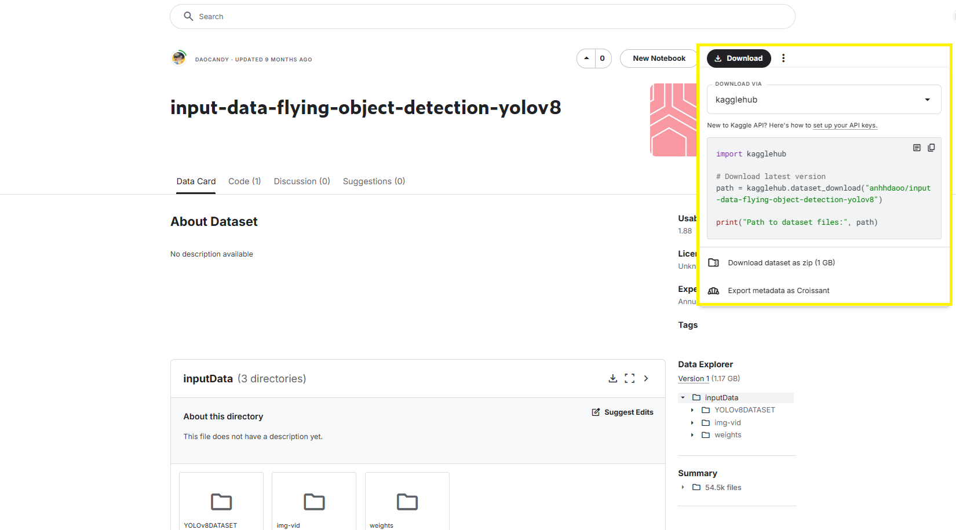The image size is (956, 530).
Task: Expand inputData viewer to fullscreen
Action: (x=630, y=378)
